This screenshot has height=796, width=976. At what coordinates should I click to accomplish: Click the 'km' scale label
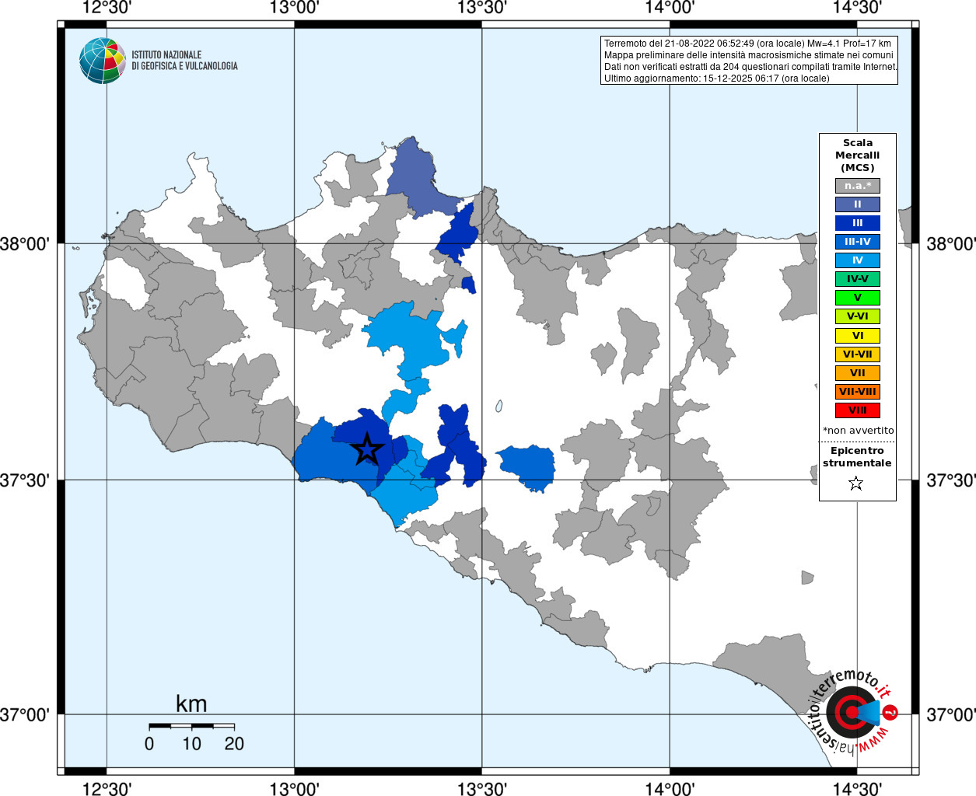coord(191,704)
